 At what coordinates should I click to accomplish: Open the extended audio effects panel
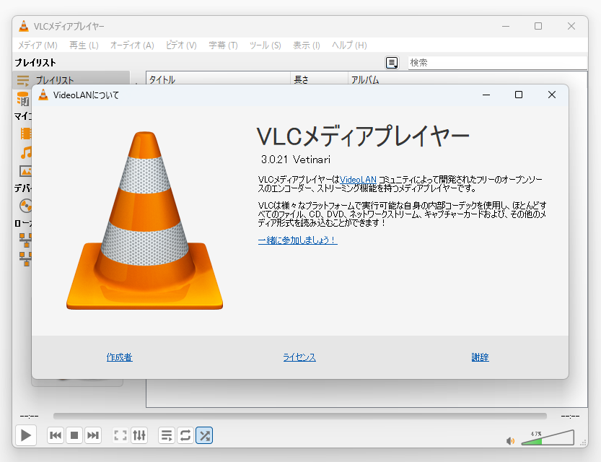[139, 435]
